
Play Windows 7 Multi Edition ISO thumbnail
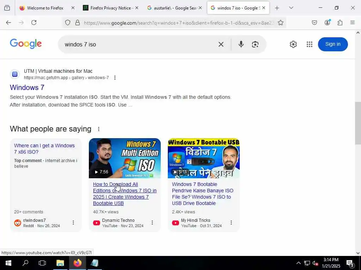pos(125,158)
